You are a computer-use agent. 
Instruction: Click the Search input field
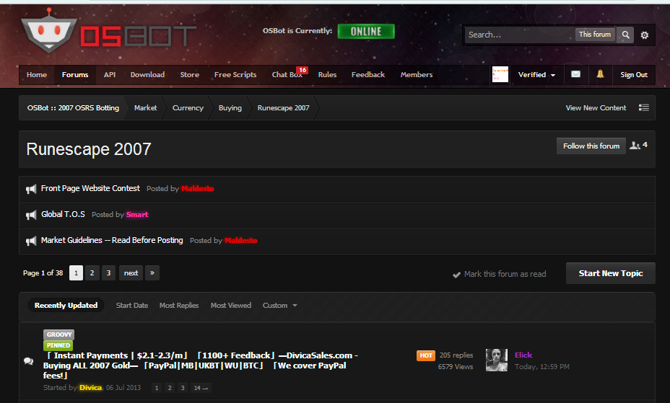[x=519, y=35]
